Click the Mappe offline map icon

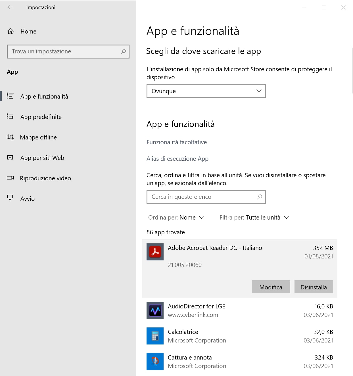pos(10,137)
